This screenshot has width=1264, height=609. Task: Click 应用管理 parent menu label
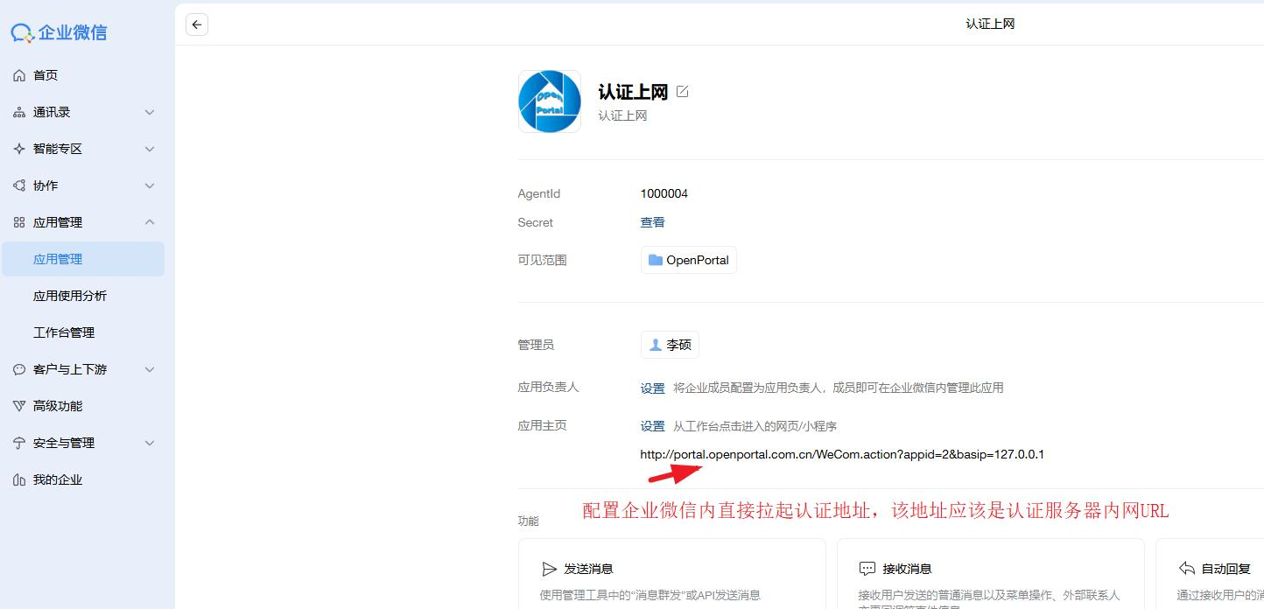point(58,222)
